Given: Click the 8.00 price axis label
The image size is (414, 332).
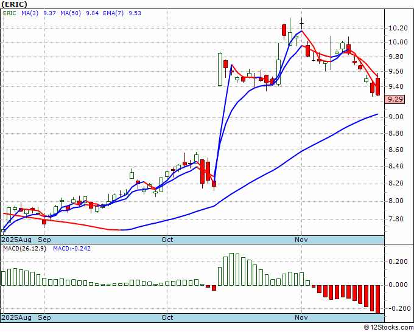Looking at the screenshot, I should point(396,201).
